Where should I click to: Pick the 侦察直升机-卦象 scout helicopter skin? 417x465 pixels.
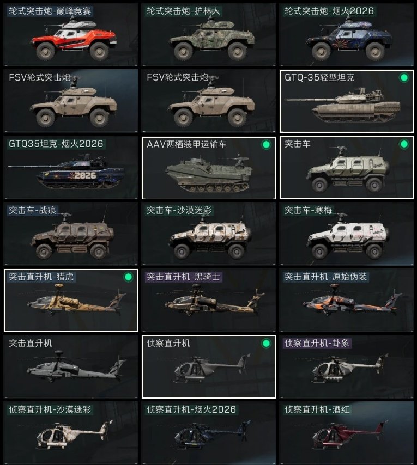347,367
